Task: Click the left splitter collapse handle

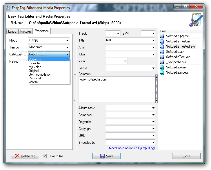Action: 75,89
